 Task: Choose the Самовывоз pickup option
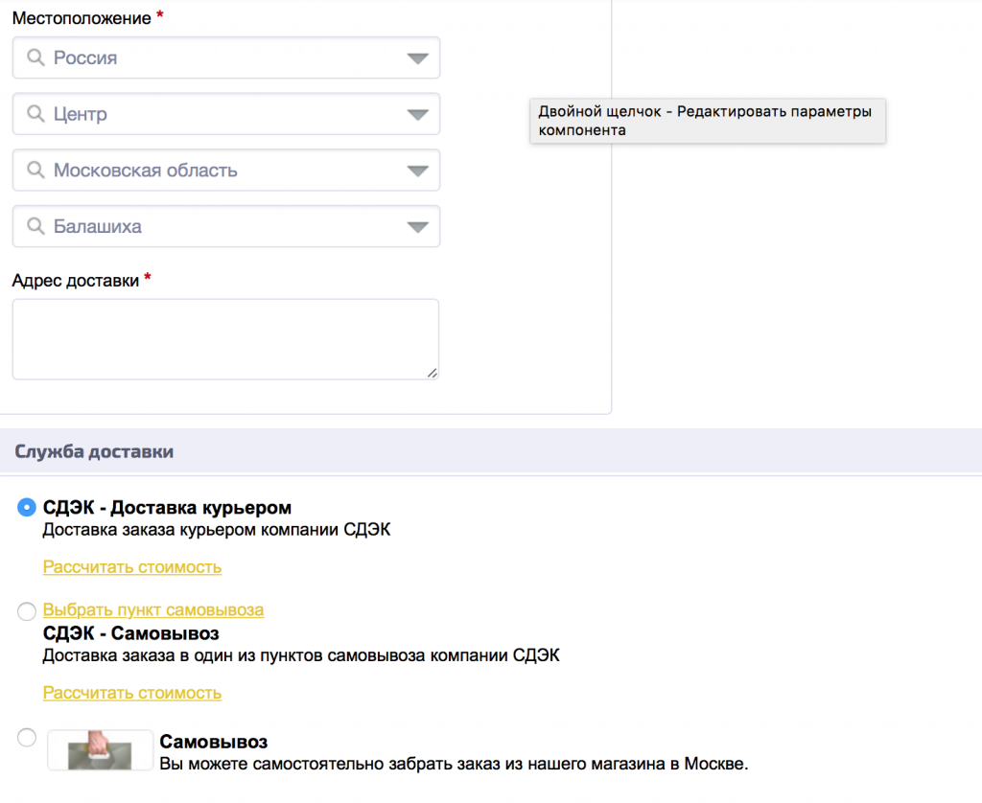click(x=26, y=736)
